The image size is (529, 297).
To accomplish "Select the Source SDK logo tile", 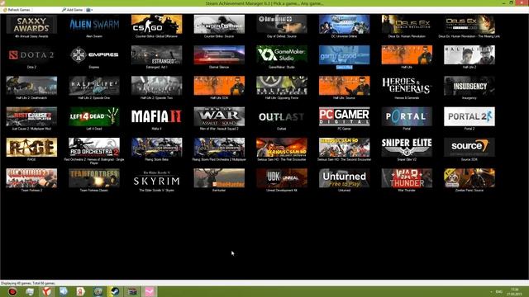I will click(x=469, y=147).
